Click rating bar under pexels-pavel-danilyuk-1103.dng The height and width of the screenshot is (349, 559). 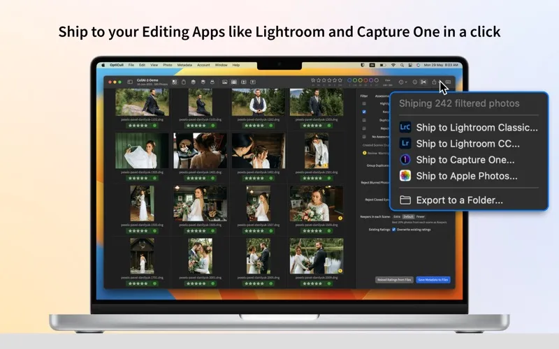201,126
